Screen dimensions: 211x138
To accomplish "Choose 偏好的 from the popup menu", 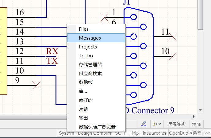I will pyautogui.click(x=96, y=100).
